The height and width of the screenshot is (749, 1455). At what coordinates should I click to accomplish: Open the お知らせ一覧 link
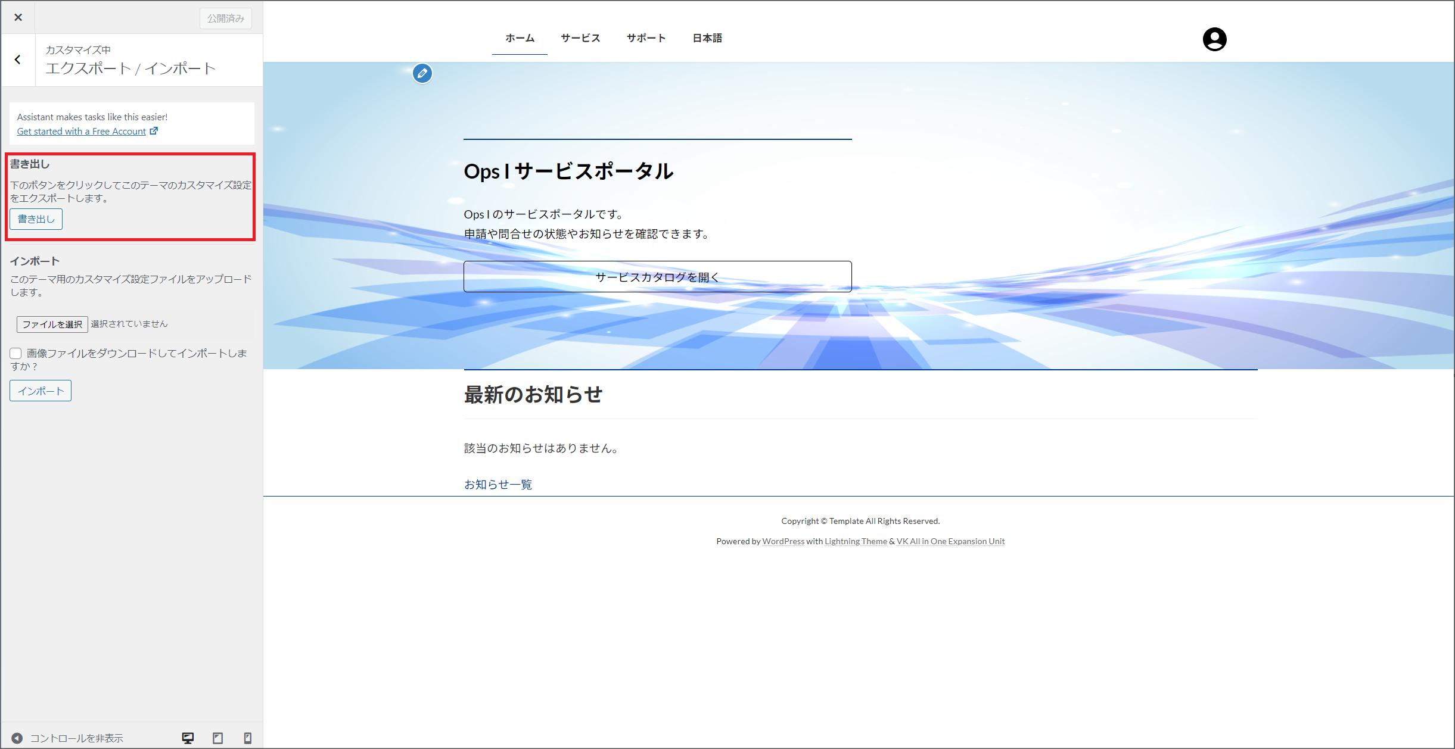pyautogui.click(x=498, y=485)
